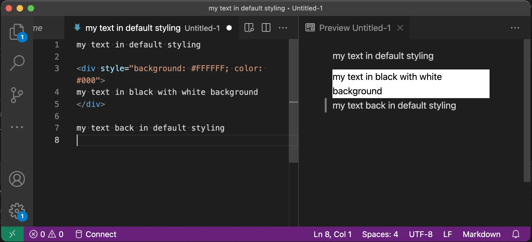Click the unsaved changes dot on Untitled-1 tab
The height and width of the screenshot is (242, 532).
tap(229, 28)
